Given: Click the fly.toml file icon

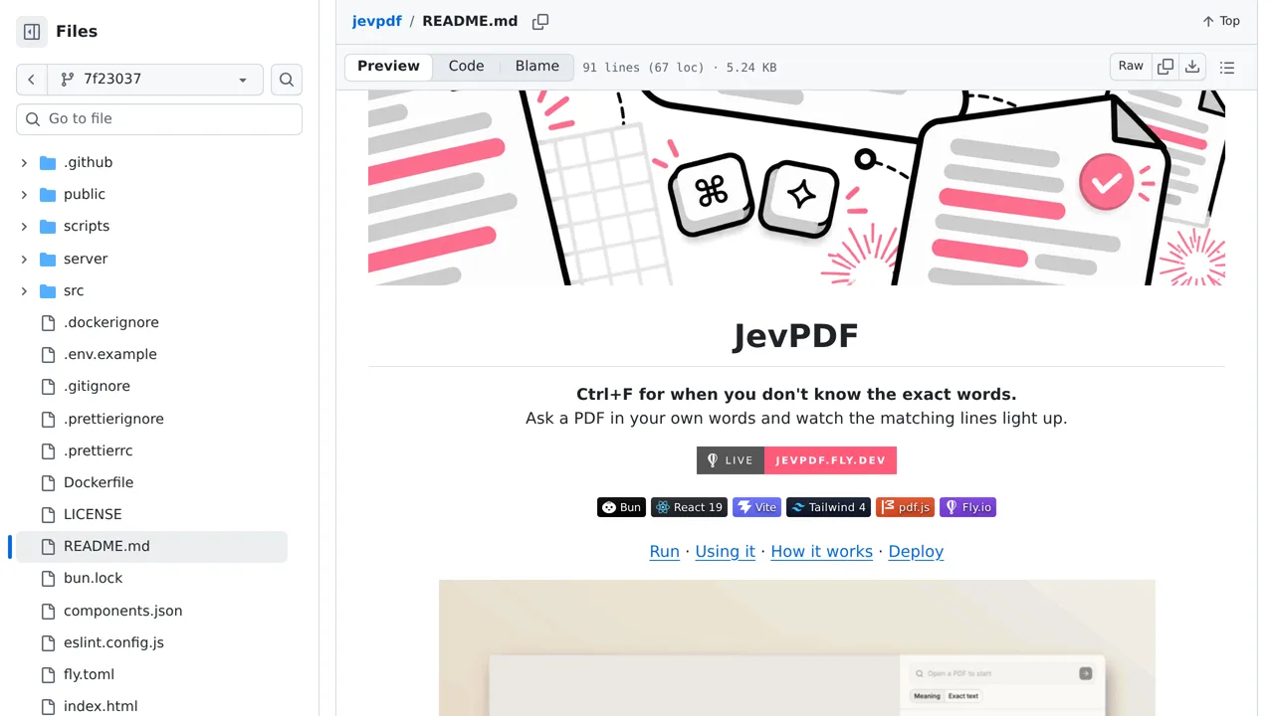Looking at the screenshot, I should coord(48,674).
